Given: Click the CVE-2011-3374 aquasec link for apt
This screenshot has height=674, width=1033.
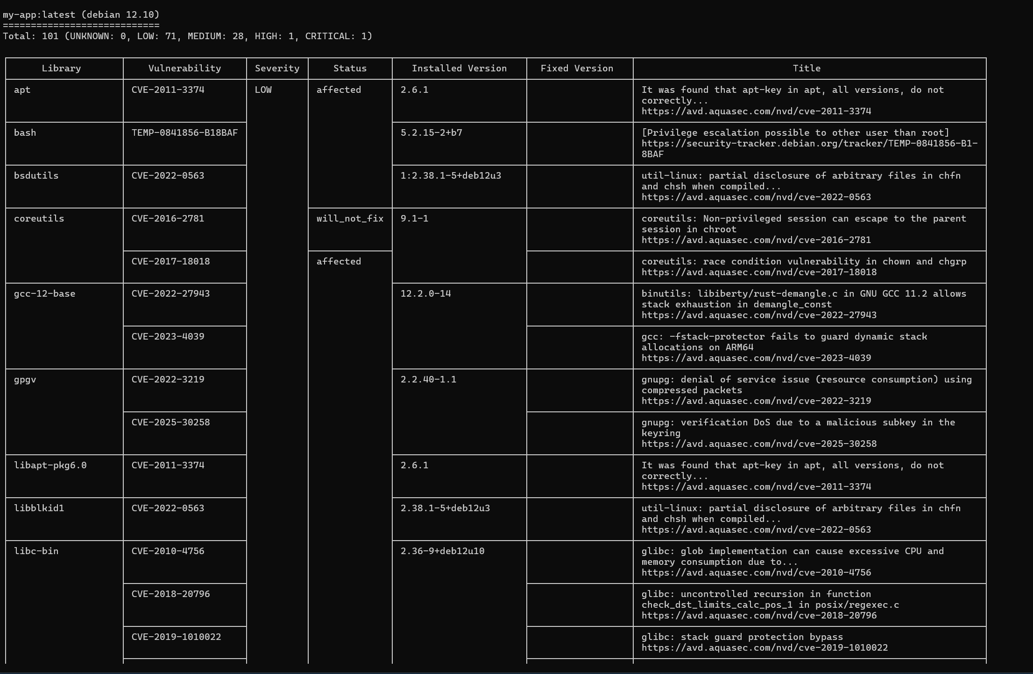Looking at the screenshot, I should 756,111.
